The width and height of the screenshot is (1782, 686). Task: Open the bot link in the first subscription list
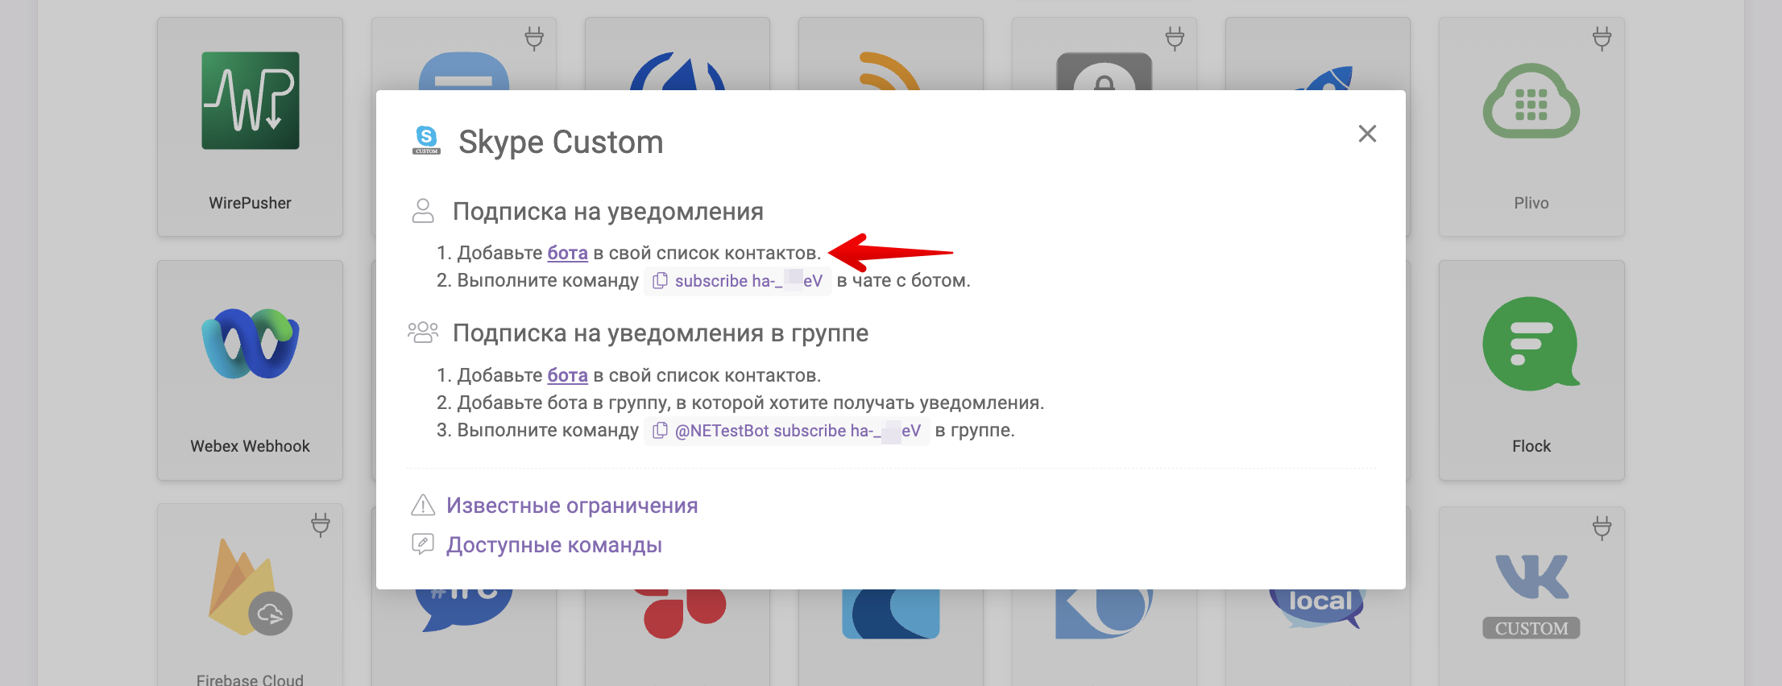coord(567,253)
